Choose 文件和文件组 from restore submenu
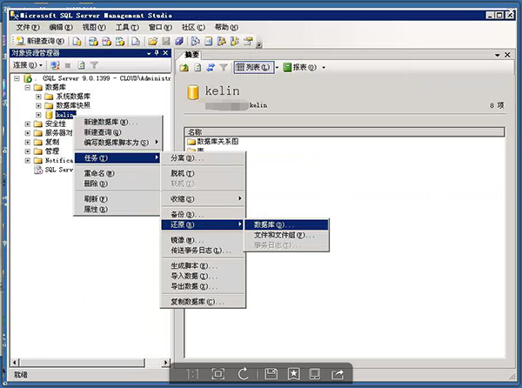The image size is (522, 388). (284, 235)
